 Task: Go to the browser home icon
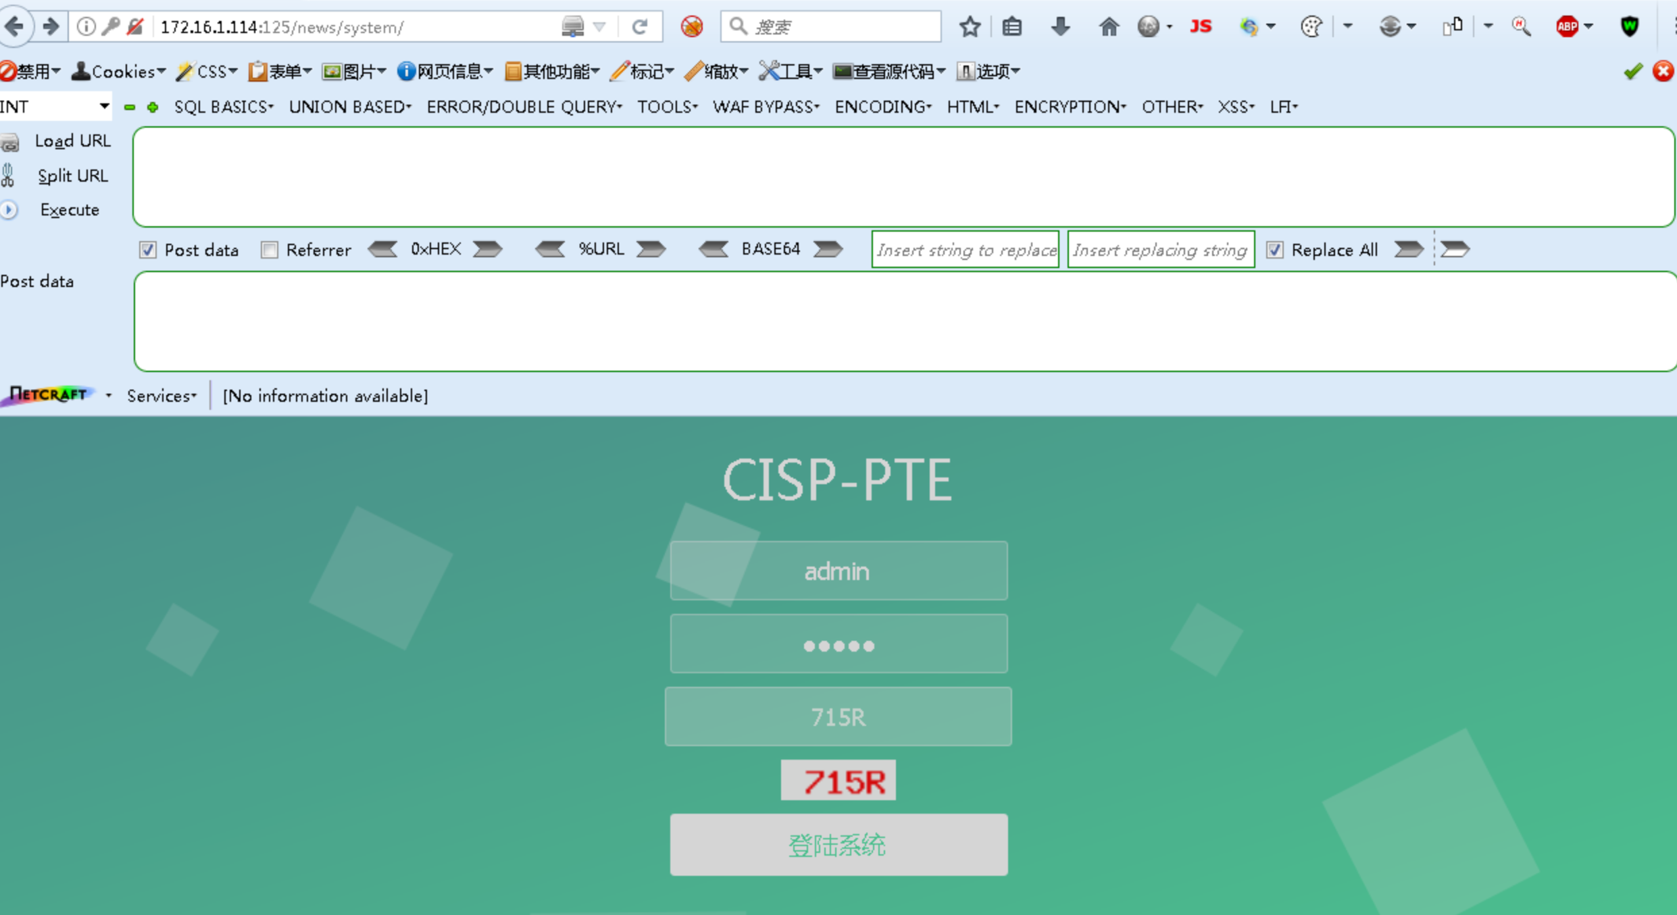pos(1108,27)
